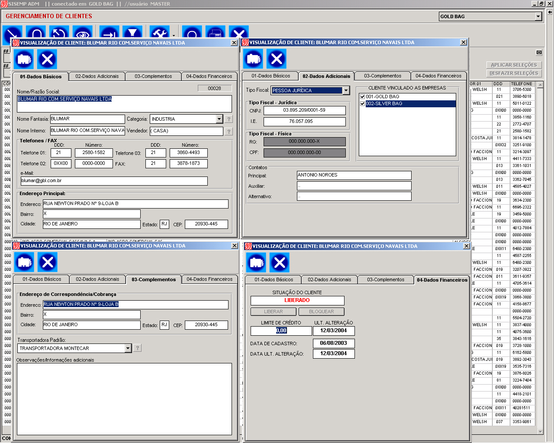Click the e-Mail field with blumar@gbl.com.br
554x443 pixels.
click(x=114, y=181)
